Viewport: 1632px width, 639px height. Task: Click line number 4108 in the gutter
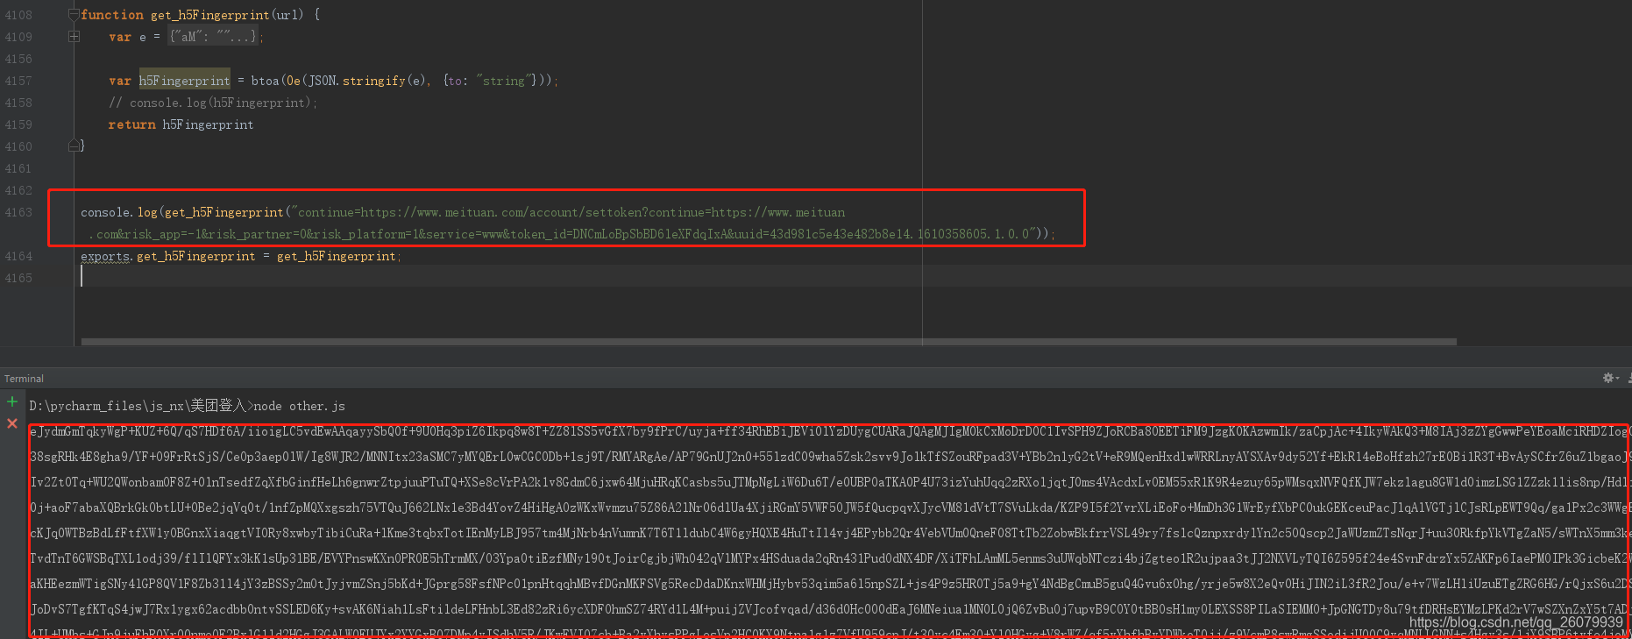[x=18, y=15]
